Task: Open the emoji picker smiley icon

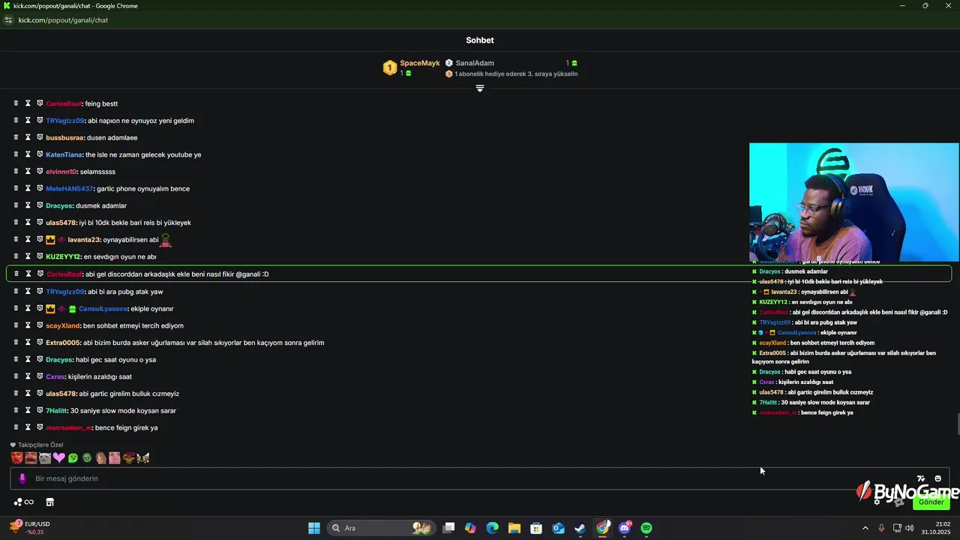Action: click(937, 478)
